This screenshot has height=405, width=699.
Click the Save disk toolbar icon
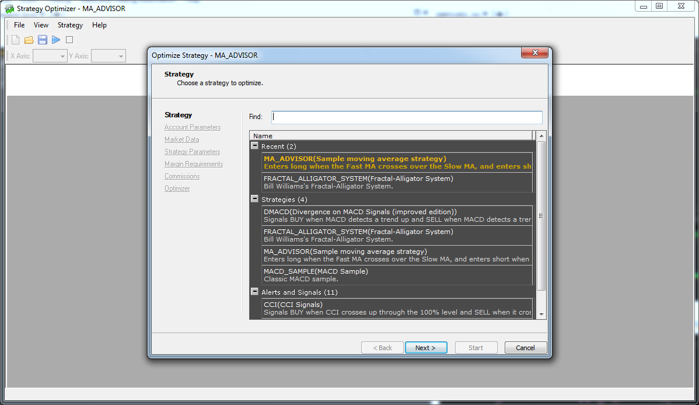[x=43, y=40]
